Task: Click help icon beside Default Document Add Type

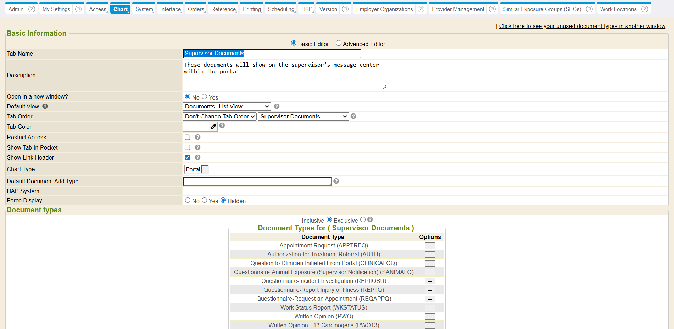Action: tap(336, 181)
